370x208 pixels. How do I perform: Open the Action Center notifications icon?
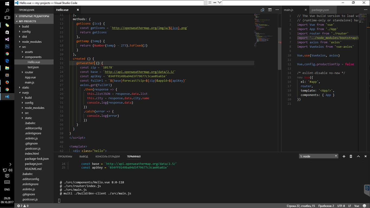click(7, 176)
